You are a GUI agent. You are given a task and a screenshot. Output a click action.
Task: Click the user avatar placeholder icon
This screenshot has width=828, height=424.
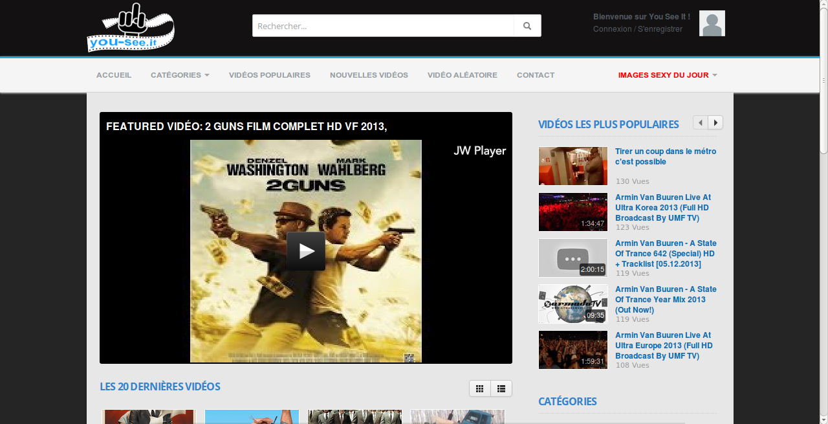[x=712, y=23]
